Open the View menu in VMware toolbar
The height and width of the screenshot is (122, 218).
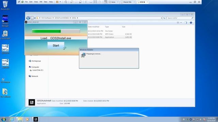point(36,2)
